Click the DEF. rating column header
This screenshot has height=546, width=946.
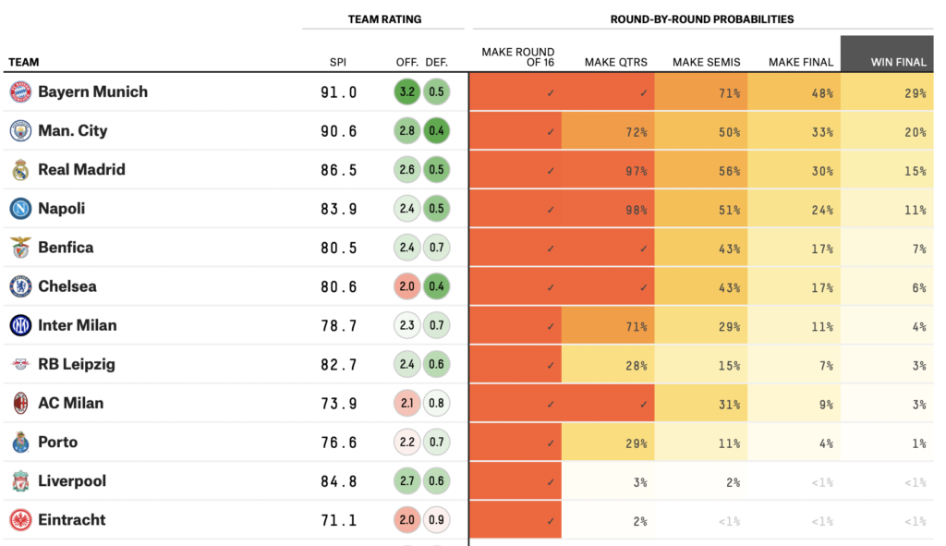click(437, 62)
